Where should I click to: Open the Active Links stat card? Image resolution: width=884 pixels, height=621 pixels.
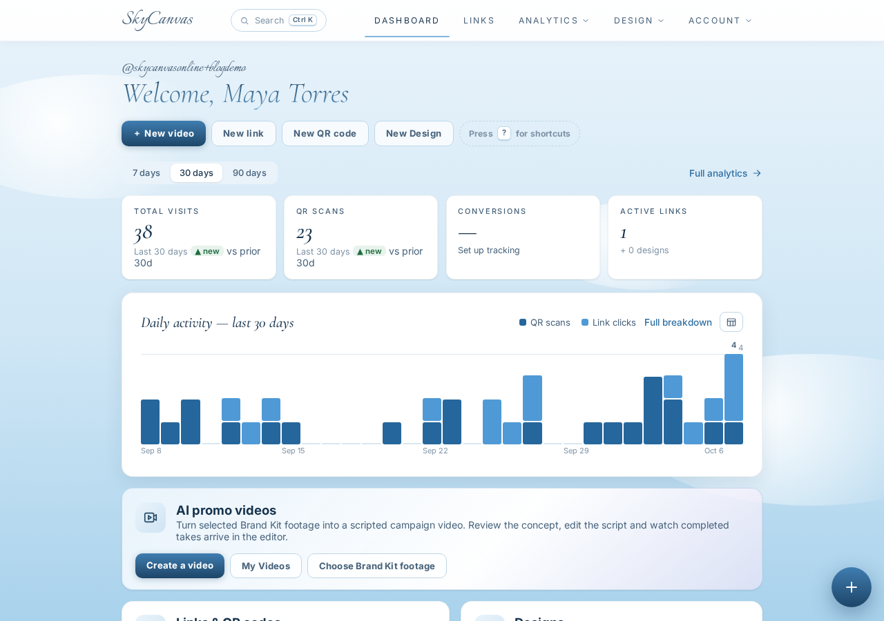pos(685,237)
